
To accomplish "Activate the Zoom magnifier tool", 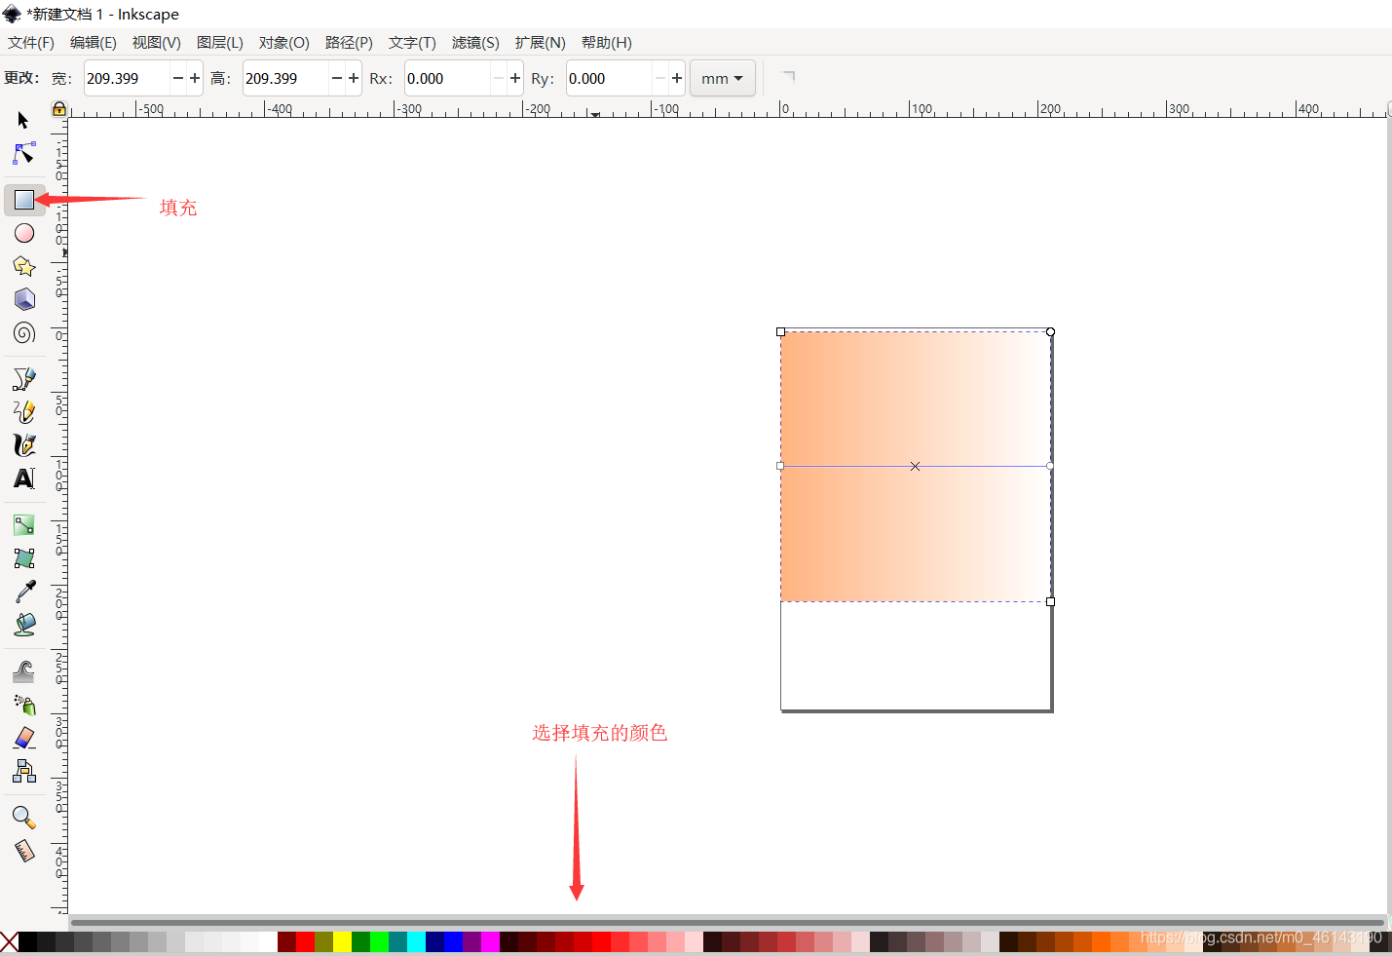I will pos(24,817).
